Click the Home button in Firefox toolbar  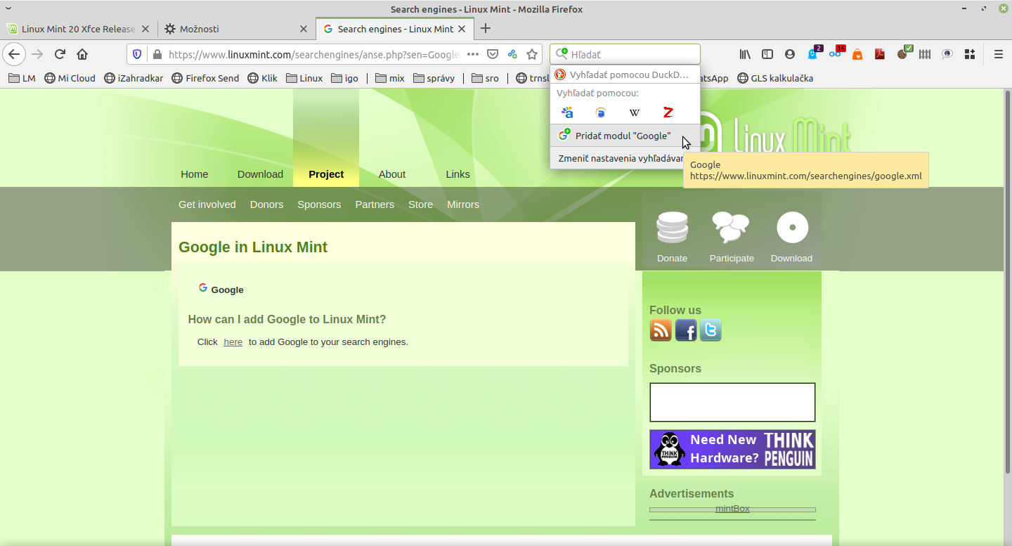click(x=82, y=54)
